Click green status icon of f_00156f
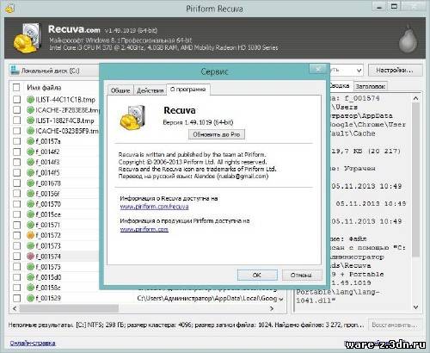 point(30,194)
